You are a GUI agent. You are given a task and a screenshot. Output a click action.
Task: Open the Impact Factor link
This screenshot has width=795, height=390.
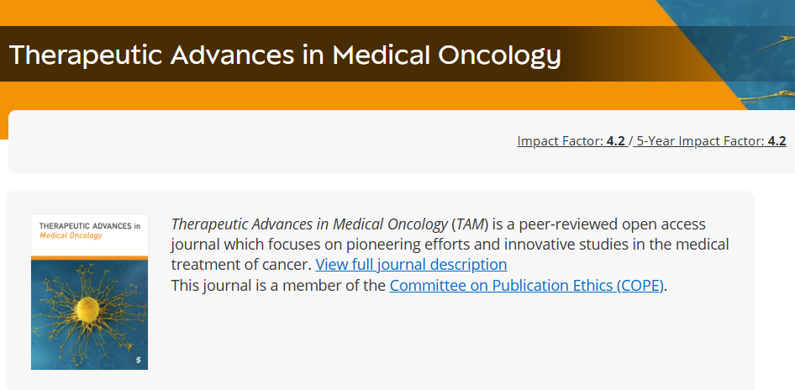coord(561,141)
